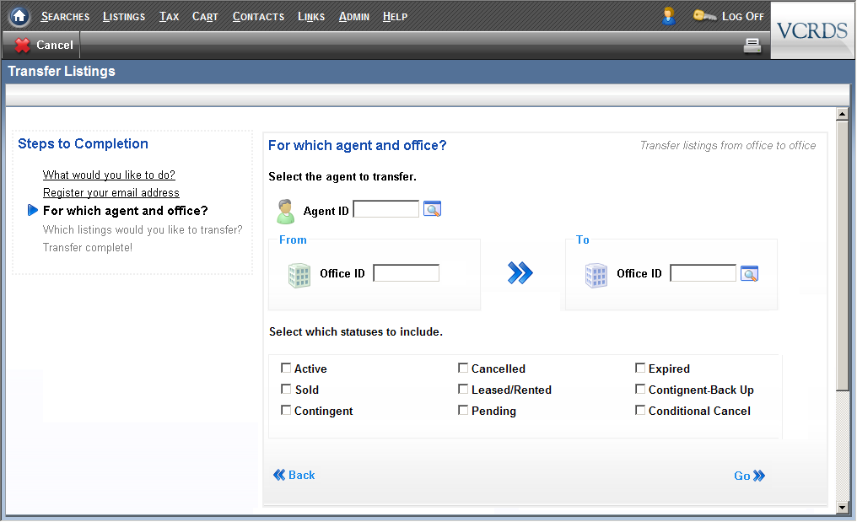Open the Links menu
The height and width of the screenshot is (522, 857).
(x=311, y=16)
